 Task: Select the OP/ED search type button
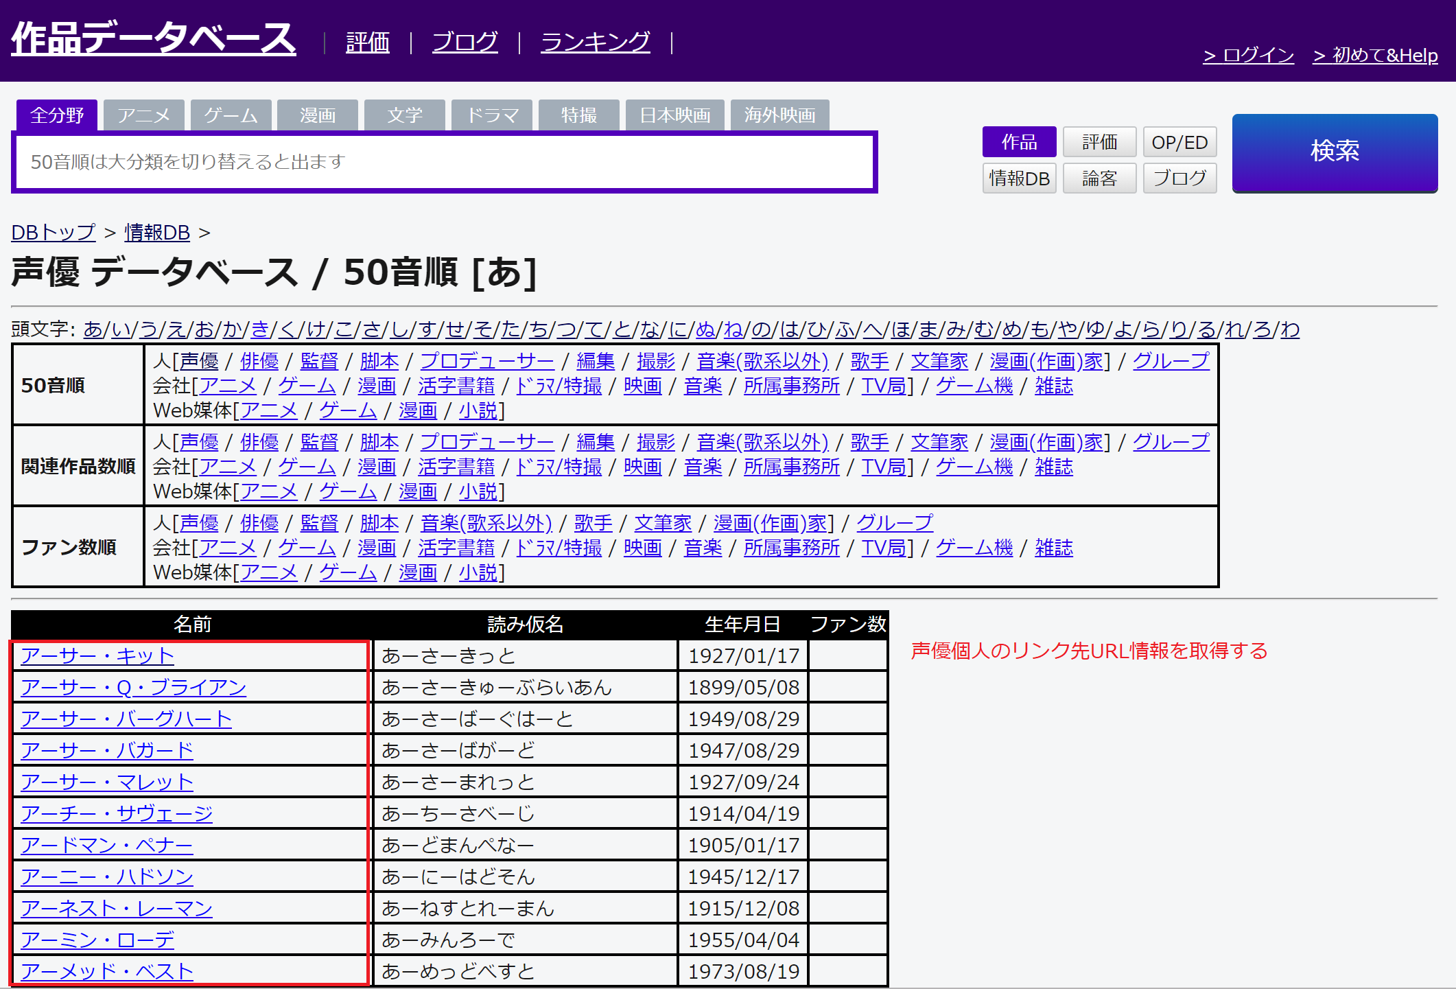tap(1179, 142)
